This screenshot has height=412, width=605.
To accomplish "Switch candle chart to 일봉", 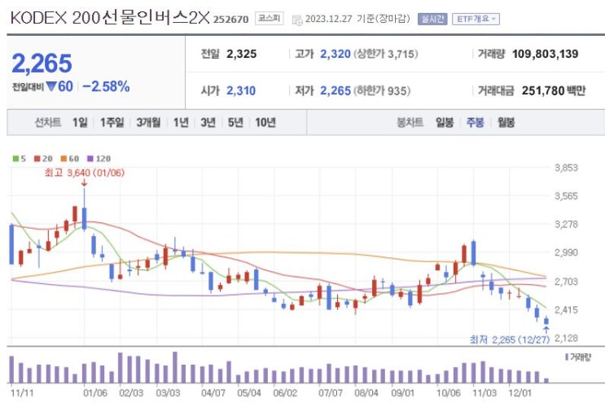I will [445, 123].
